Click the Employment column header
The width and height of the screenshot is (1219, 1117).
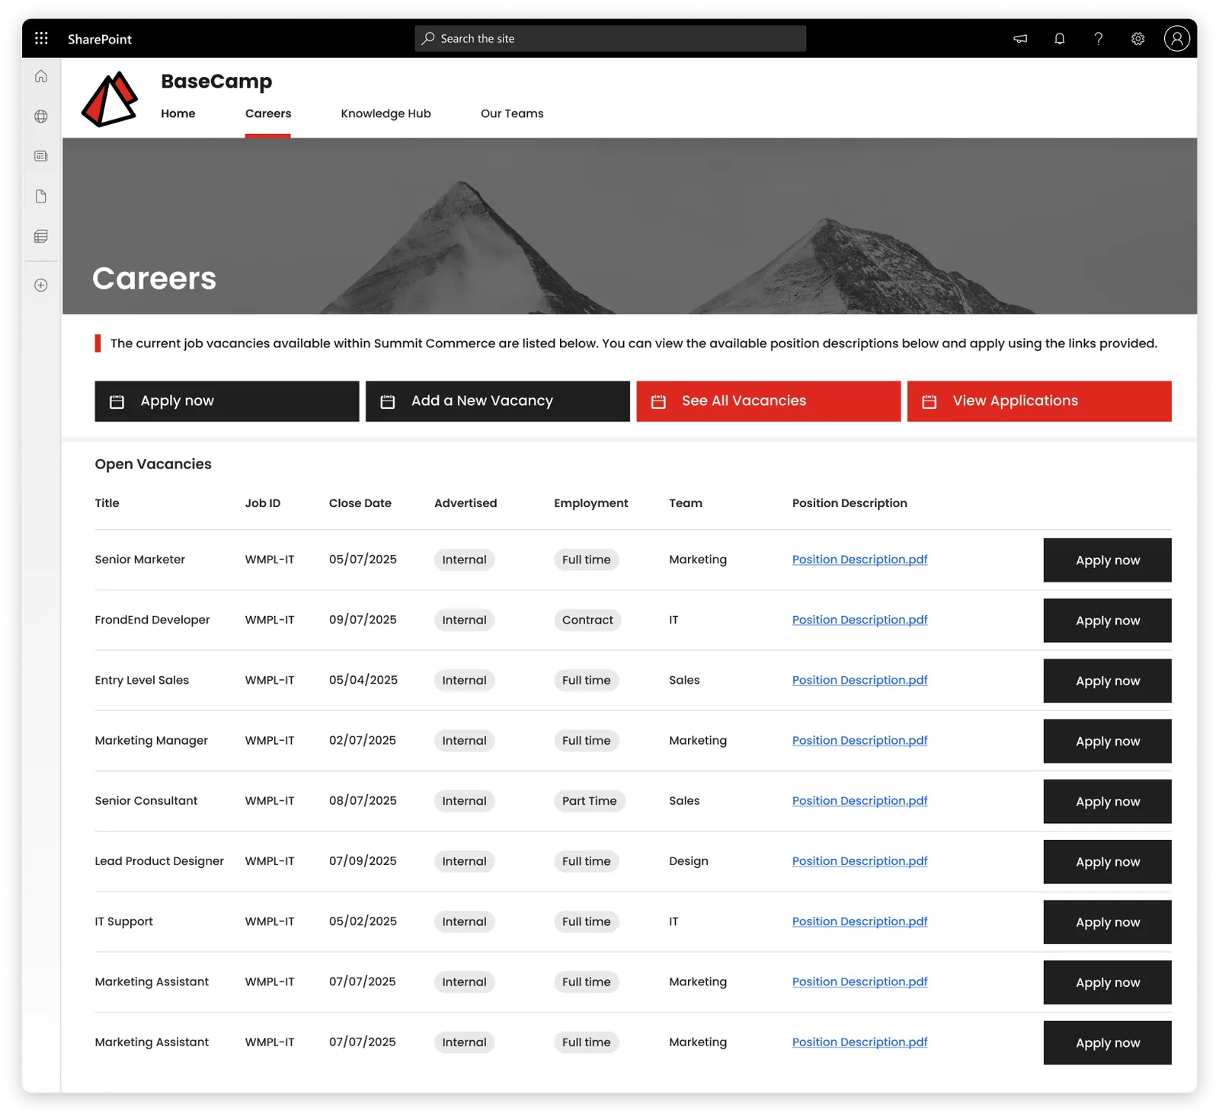point(591,503)
